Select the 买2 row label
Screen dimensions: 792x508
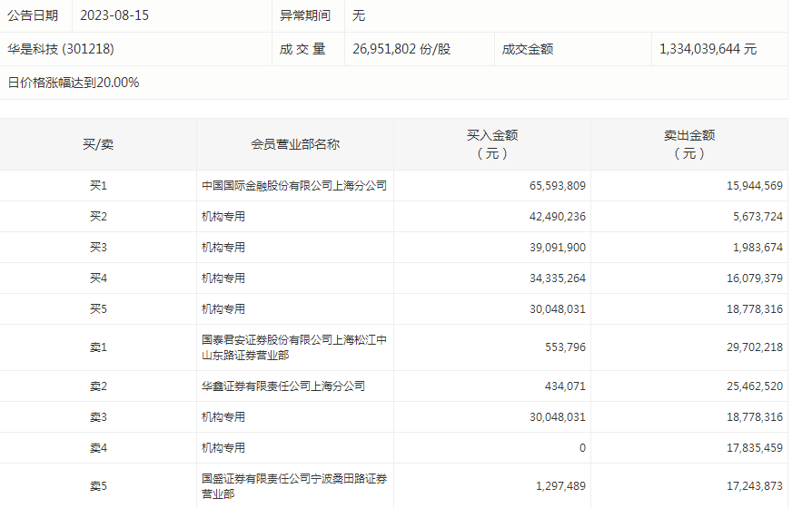pos(98,217)
